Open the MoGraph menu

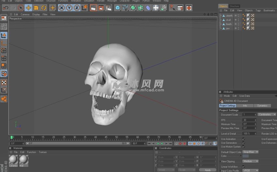click(x=112, y=1)
